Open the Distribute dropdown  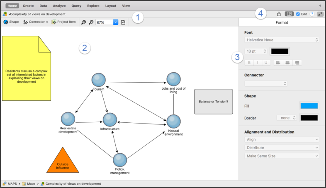pyautogui.click(x=282, y=148)
